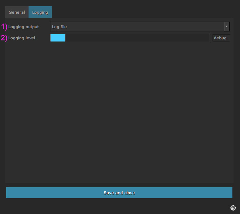The image size is (240, 214).
Task: Click the Logging output label
Action: click(x=23, y=27)
